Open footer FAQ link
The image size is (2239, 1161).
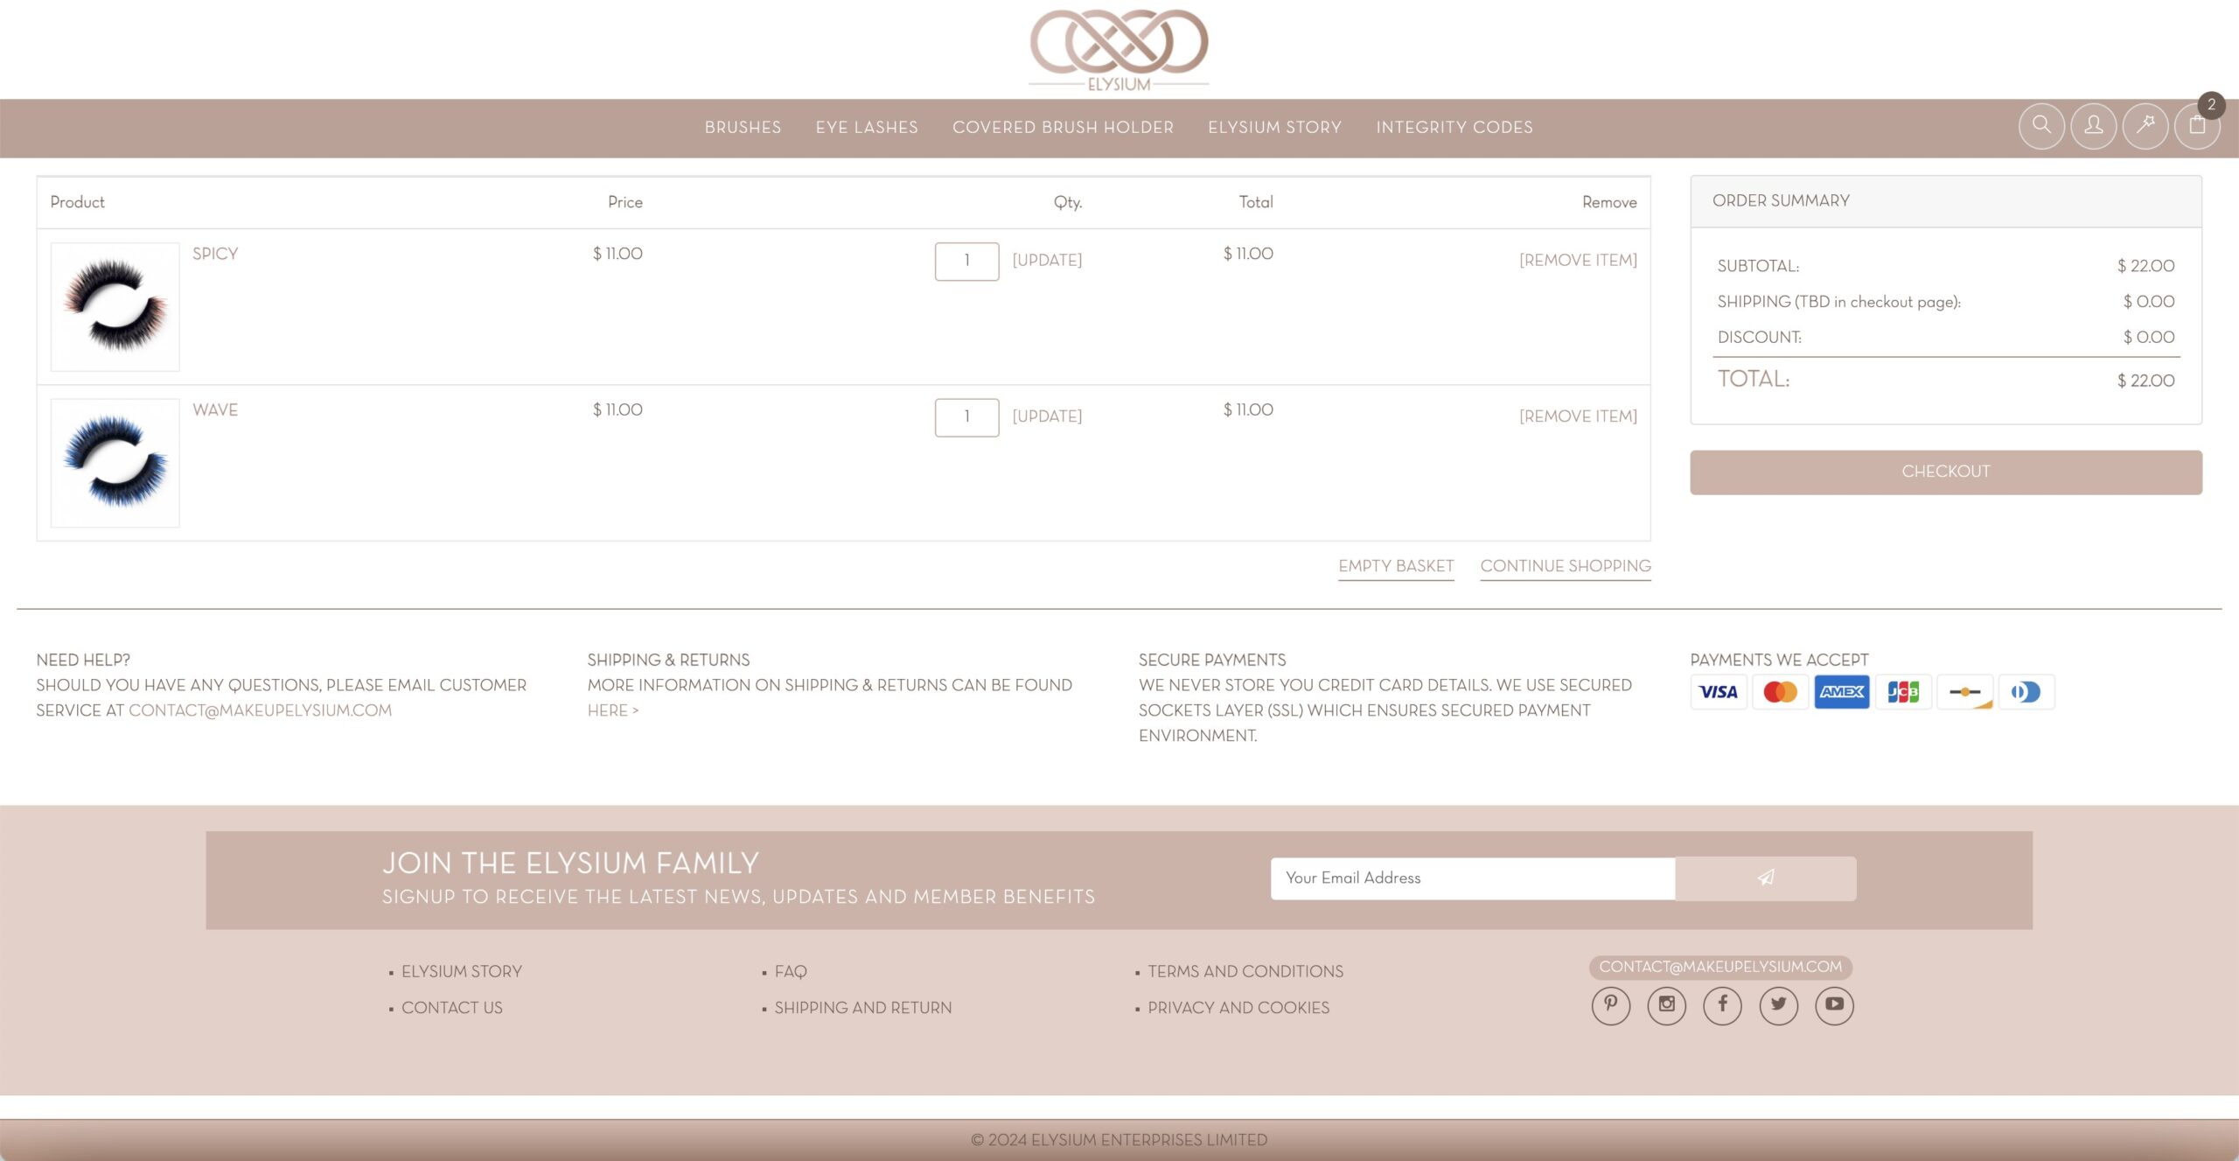coord(790,972)
